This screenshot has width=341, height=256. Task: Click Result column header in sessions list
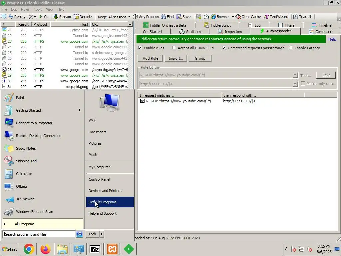click(23, 24)
